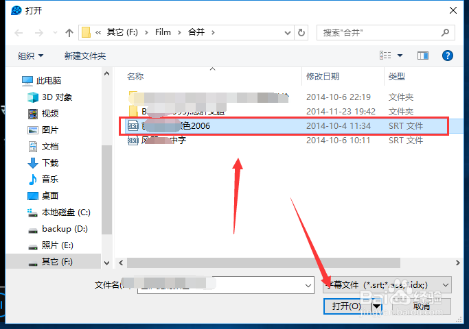This screenshot has height=329, width=469.
Task: Change the file list view layout icon
Action: coord(385,56)
